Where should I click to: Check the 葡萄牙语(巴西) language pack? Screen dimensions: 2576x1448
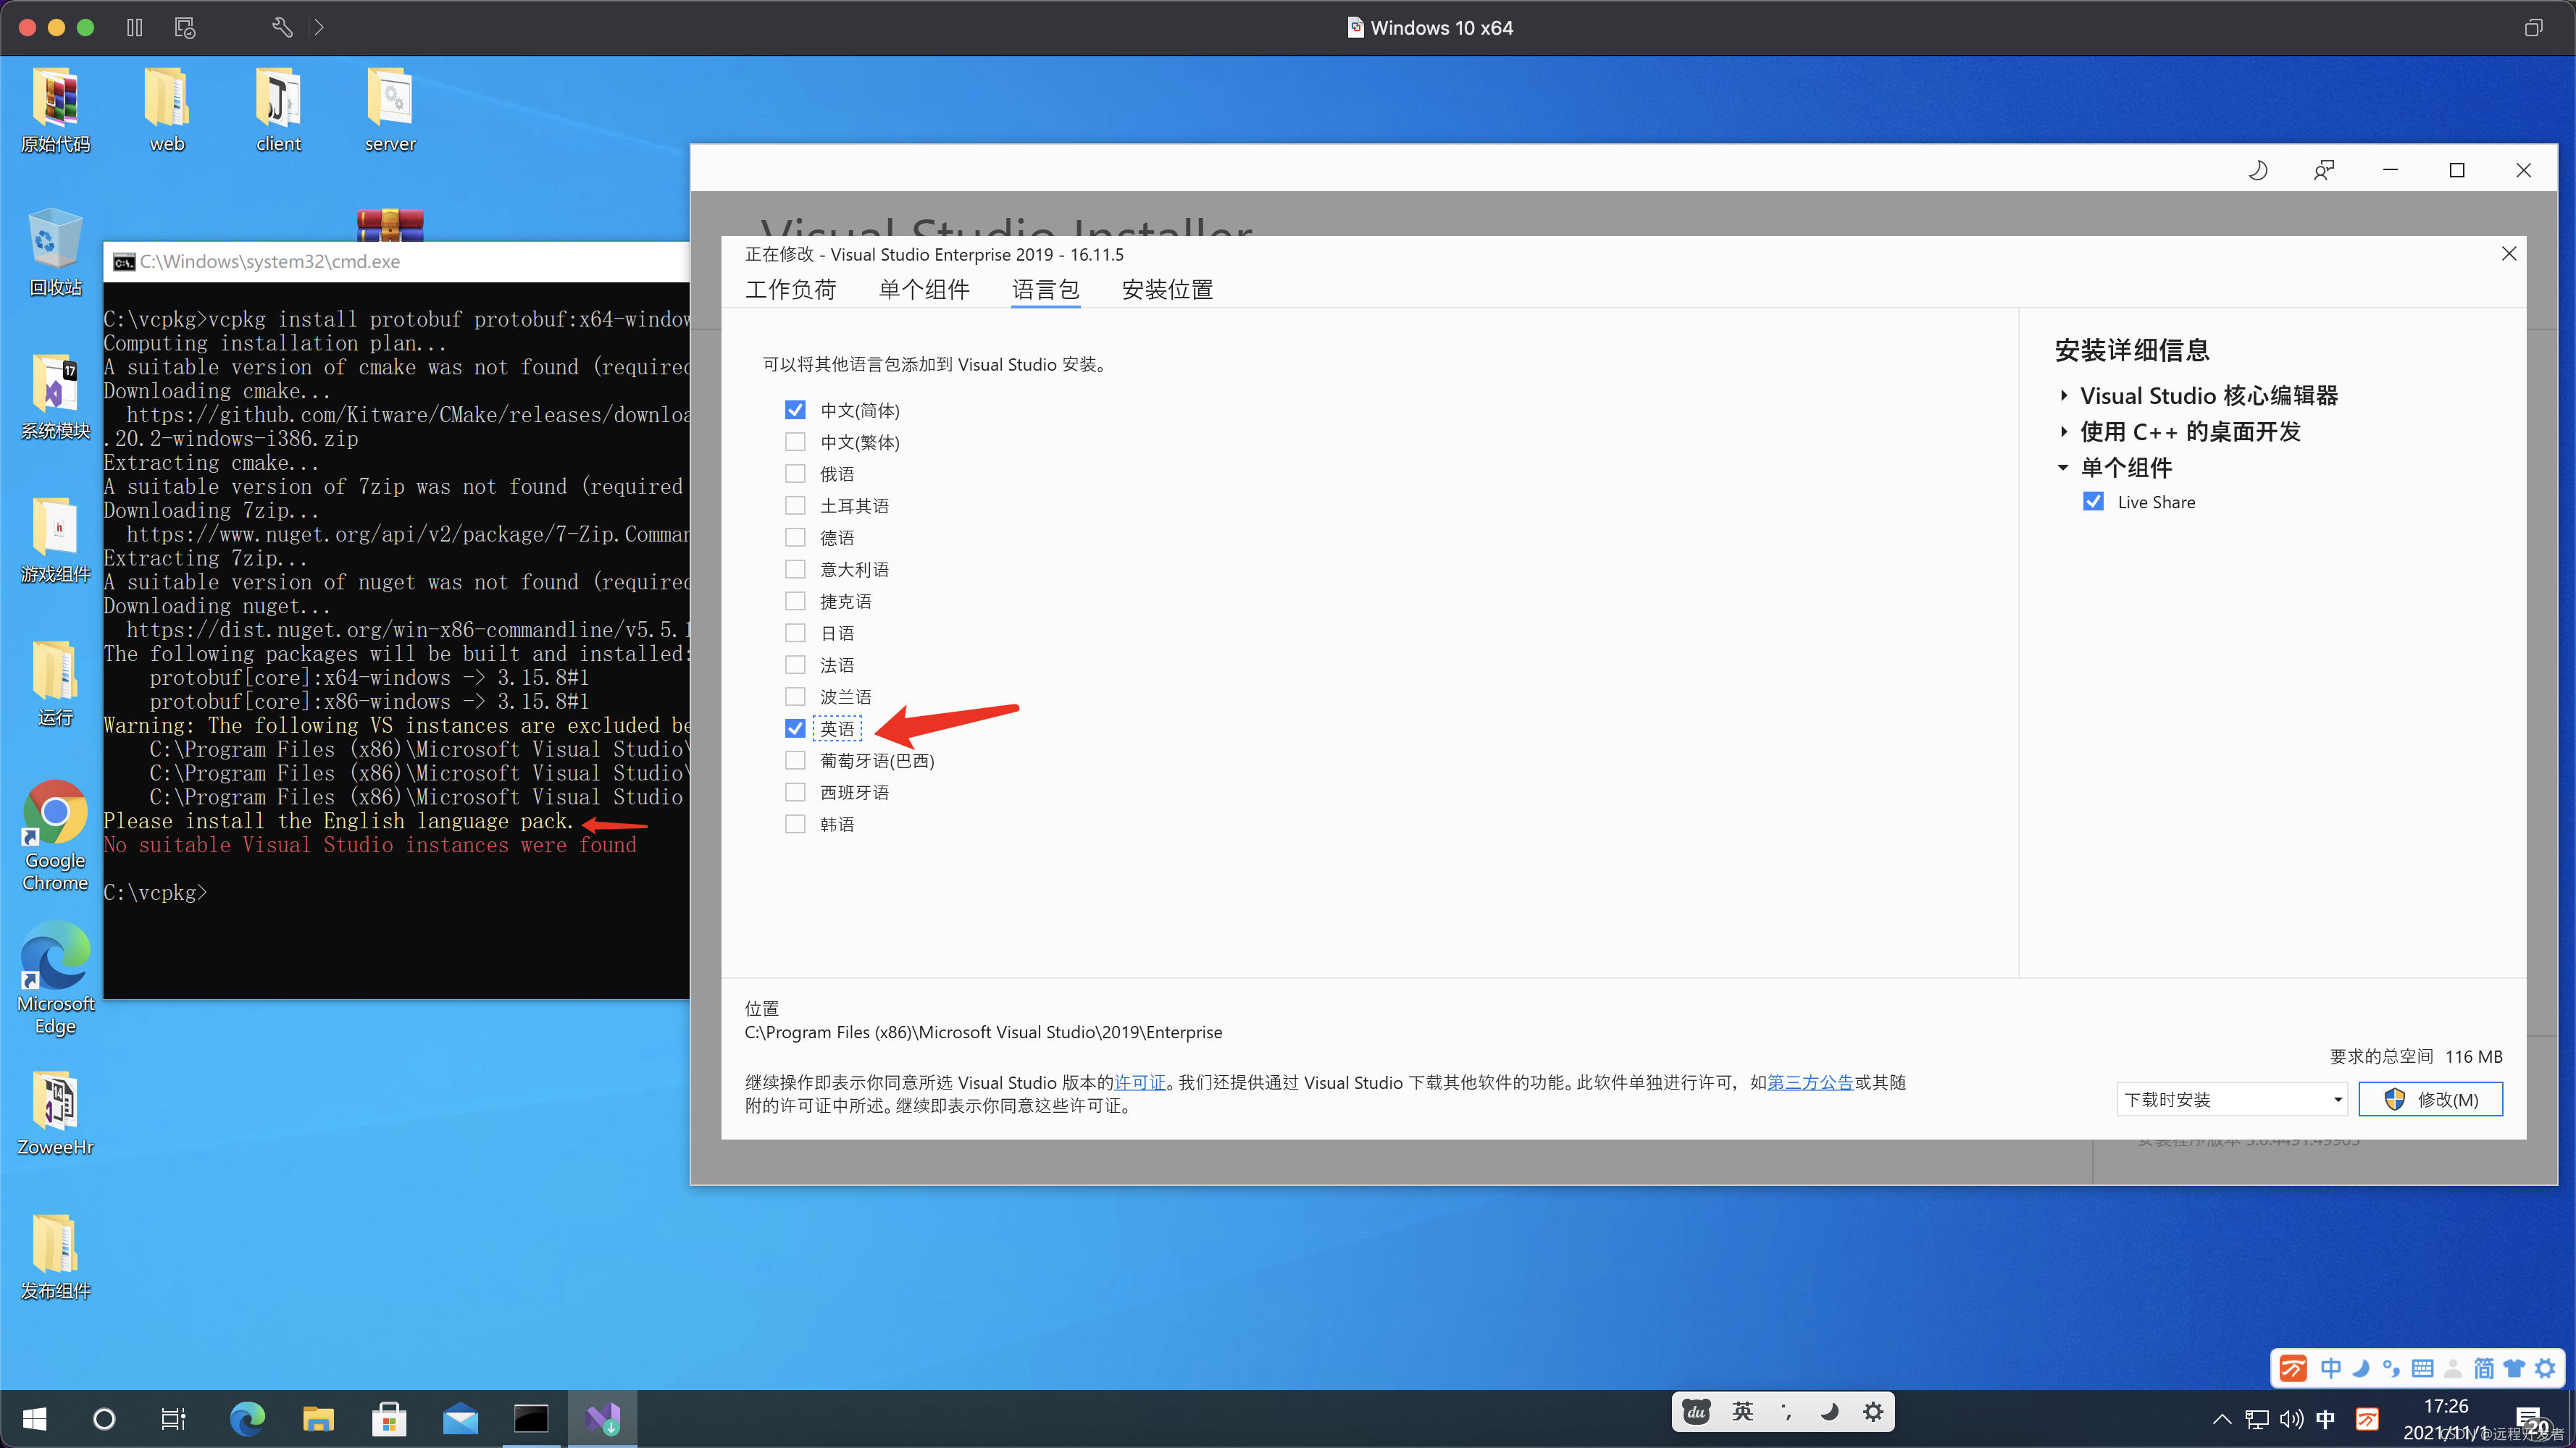(795, 760)
